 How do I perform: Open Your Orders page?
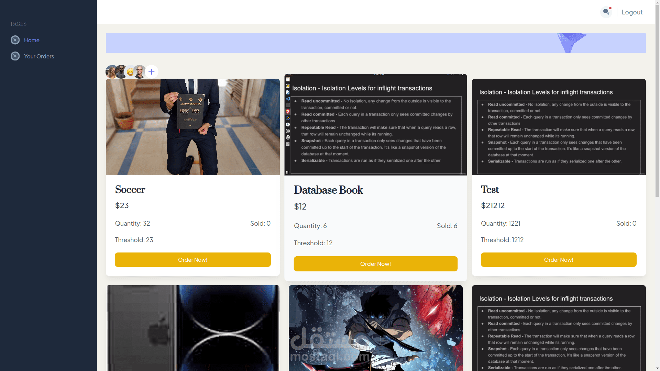[39, 56]
